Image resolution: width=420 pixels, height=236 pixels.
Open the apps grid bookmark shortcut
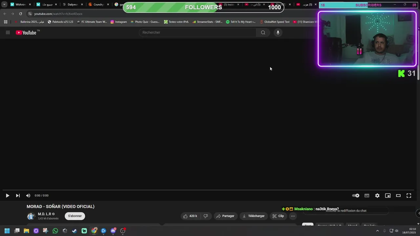point(6,22)
